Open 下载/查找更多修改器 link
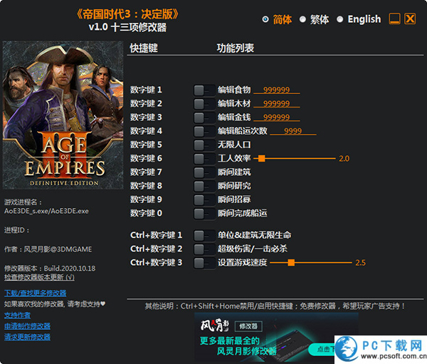Viewport: 427px width, 364px height. [35, 293]
